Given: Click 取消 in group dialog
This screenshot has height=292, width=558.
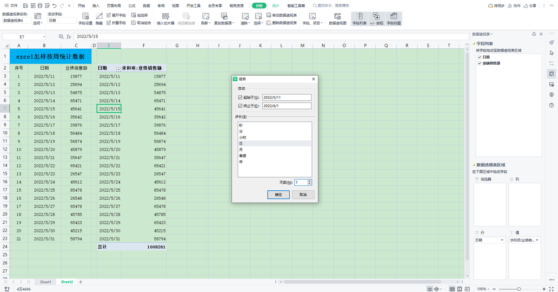Looking at the screenshot, I should coord(303,195).
